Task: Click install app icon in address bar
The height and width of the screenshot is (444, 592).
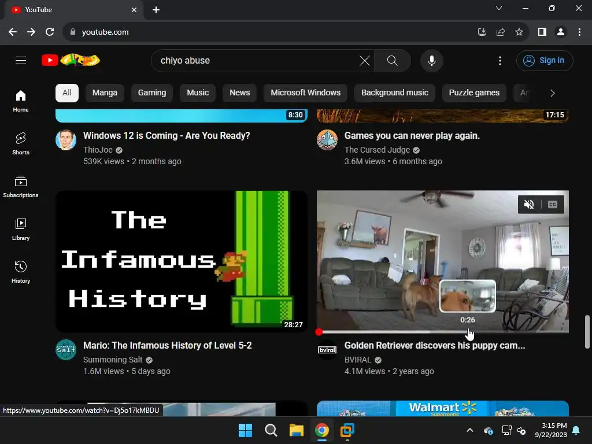Action: (x=482, y=32)
